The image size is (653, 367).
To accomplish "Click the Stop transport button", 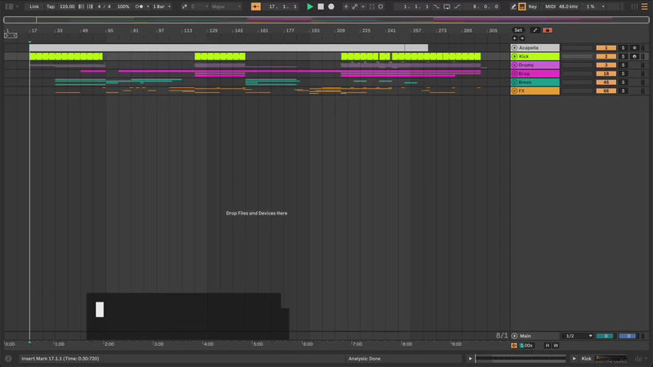I will [321, 7].
